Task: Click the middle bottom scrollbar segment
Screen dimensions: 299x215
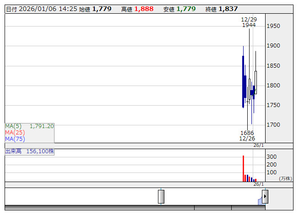Action: click(x=213, y=208)
